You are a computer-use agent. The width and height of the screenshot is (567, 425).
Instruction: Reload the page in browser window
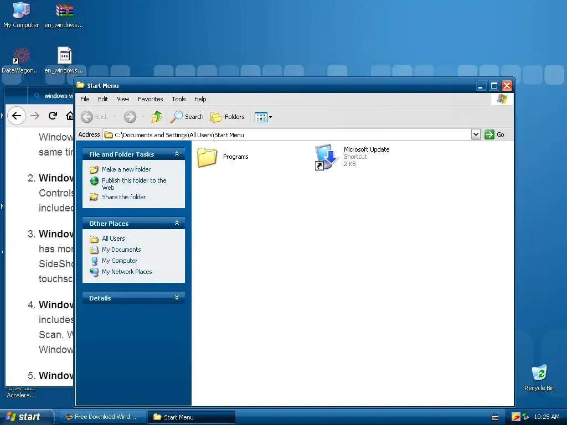coord(53,116)
